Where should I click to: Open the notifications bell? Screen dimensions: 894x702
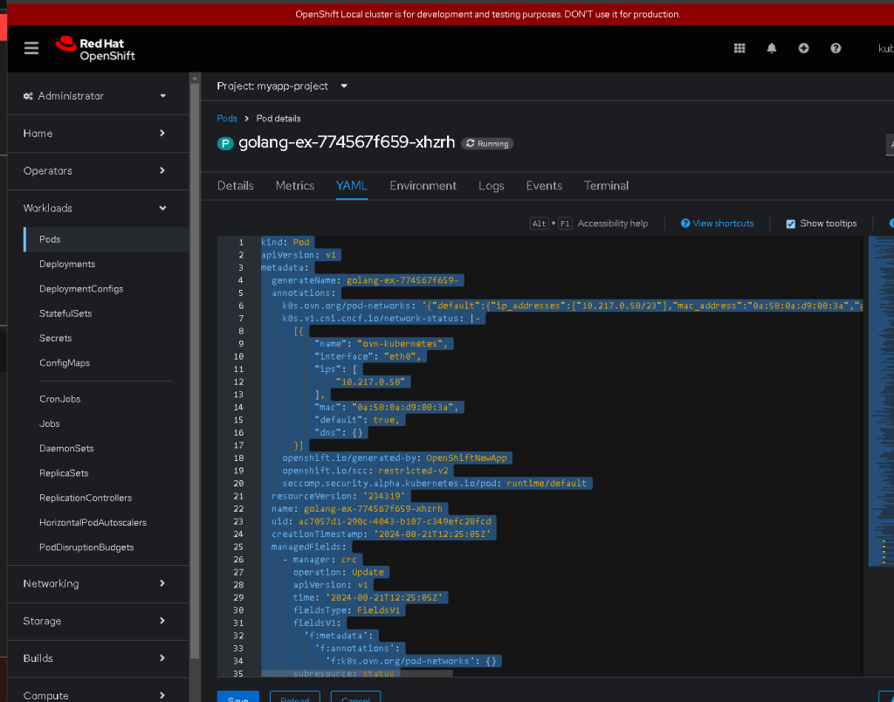pos(772,49)
